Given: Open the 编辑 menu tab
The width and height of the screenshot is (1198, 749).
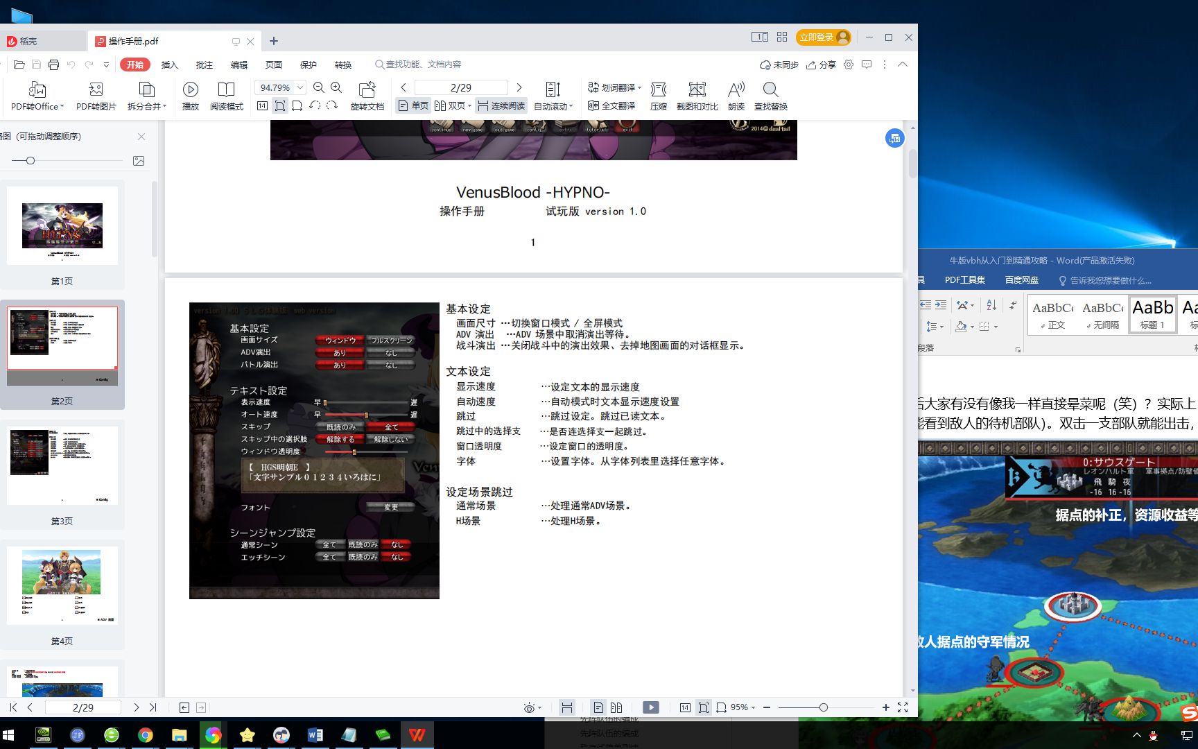Looking at the screenshot, I should (x=239, y=64).
